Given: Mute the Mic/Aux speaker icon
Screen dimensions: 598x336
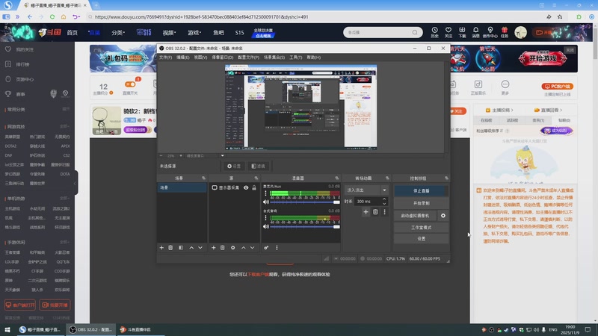Looking at the screenshot, I should (266, 202).
